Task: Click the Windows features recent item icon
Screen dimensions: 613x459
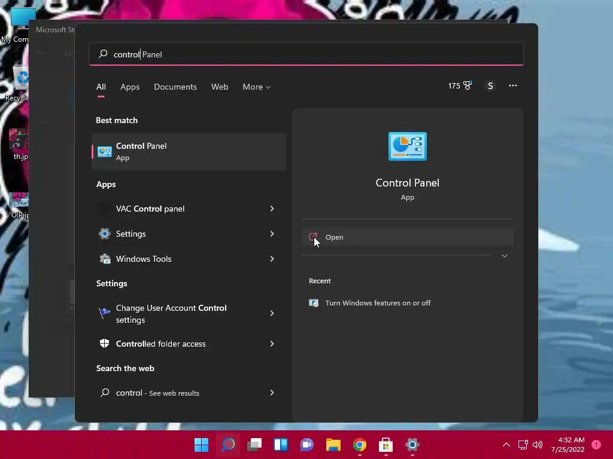Action: tap(314, 303)
